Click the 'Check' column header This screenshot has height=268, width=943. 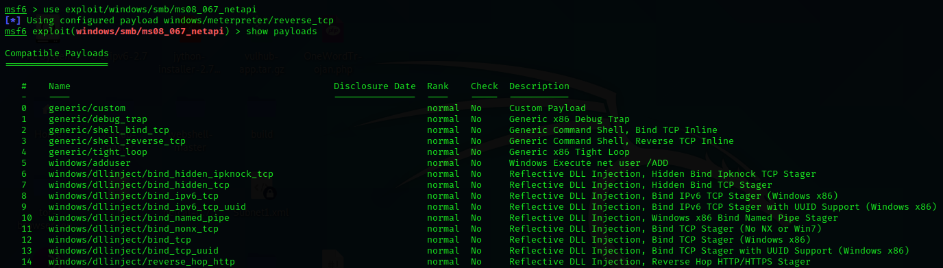[x=484, y=86]
